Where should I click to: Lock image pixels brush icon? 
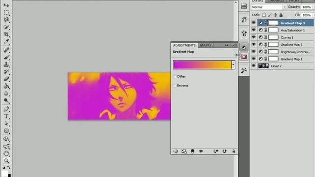[270, 15]
